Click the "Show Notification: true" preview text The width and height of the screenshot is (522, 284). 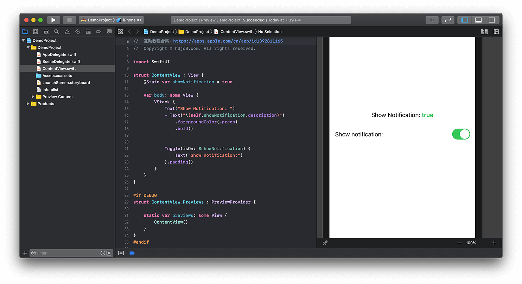(402, 115)
